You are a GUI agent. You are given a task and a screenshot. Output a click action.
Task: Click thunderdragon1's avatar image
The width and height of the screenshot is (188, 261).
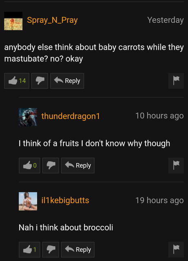coord(28,117)
